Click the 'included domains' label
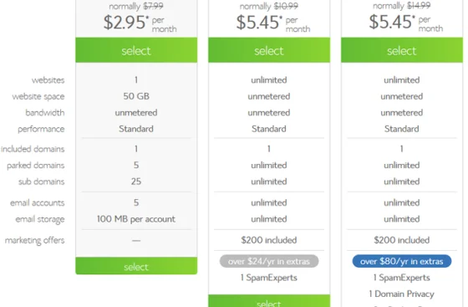 (x=33, y=149)
